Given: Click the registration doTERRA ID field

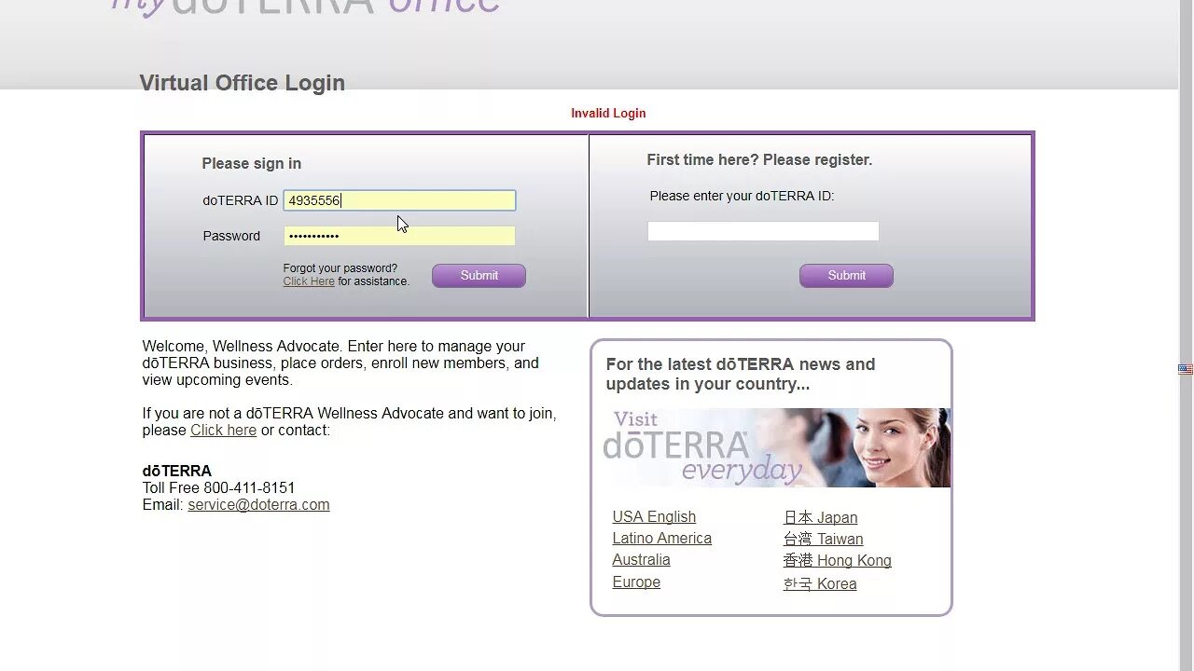Looking at the screenshot, I should [x=763, y=231].
